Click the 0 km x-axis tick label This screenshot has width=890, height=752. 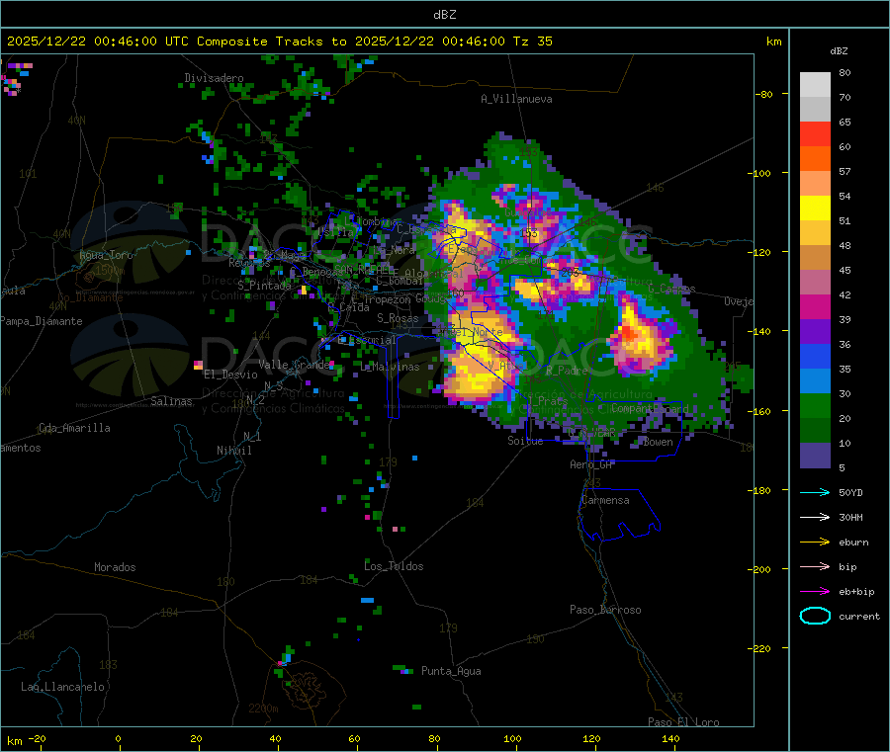click(x=118, y=738)
